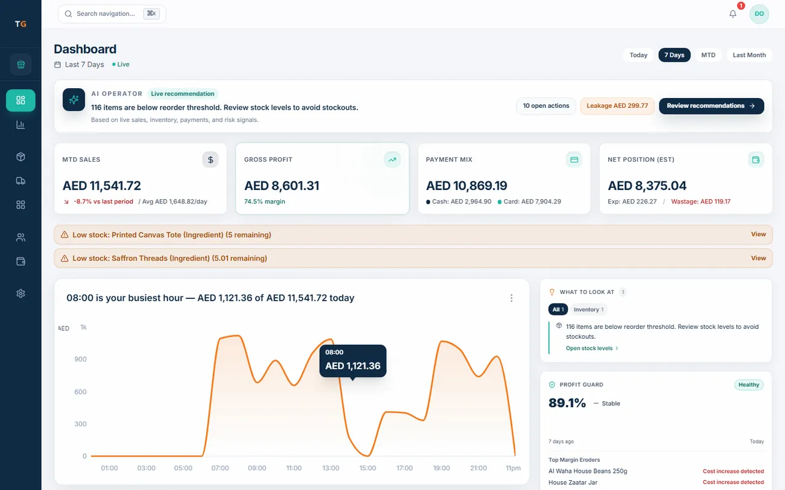Open the DO user avatar

[759, 13]
